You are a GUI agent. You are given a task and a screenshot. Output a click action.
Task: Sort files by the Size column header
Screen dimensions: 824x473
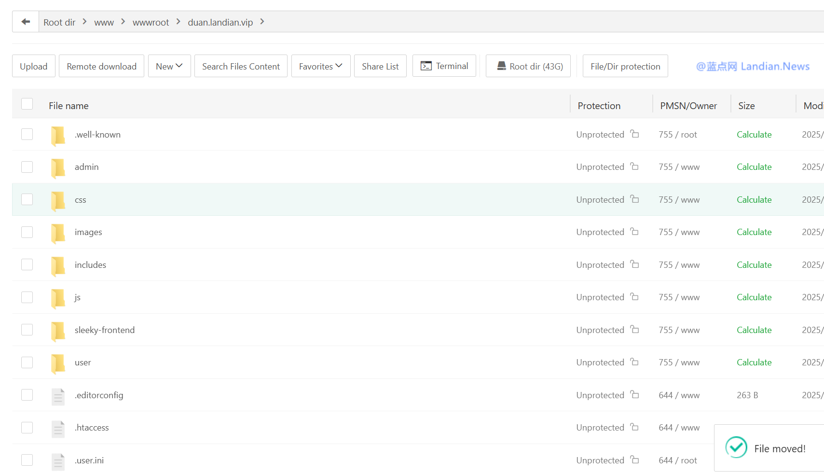click(x=746, y=106)
